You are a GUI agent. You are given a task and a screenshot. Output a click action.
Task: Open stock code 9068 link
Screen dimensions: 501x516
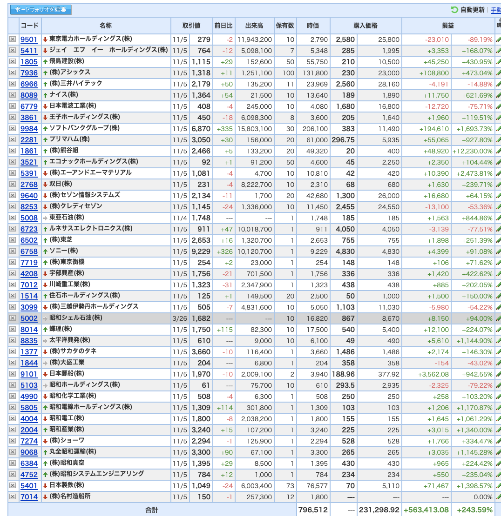coord(29,452)
